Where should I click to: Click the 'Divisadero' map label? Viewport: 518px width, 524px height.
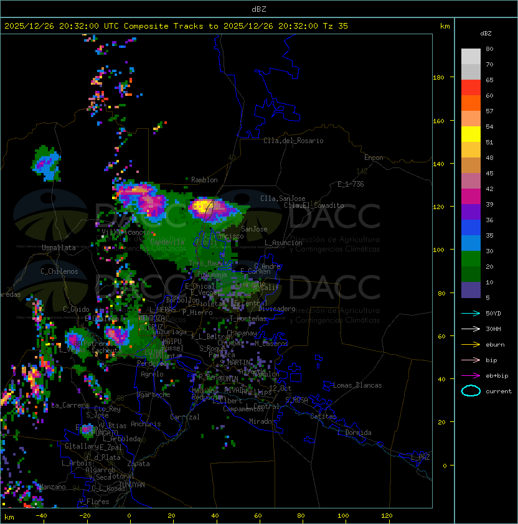(x=277, y=309)
